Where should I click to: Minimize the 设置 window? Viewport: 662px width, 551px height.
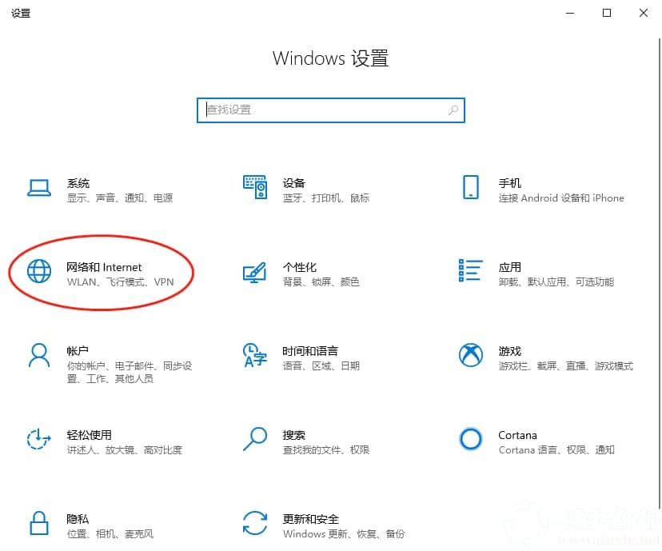(570, 13)
